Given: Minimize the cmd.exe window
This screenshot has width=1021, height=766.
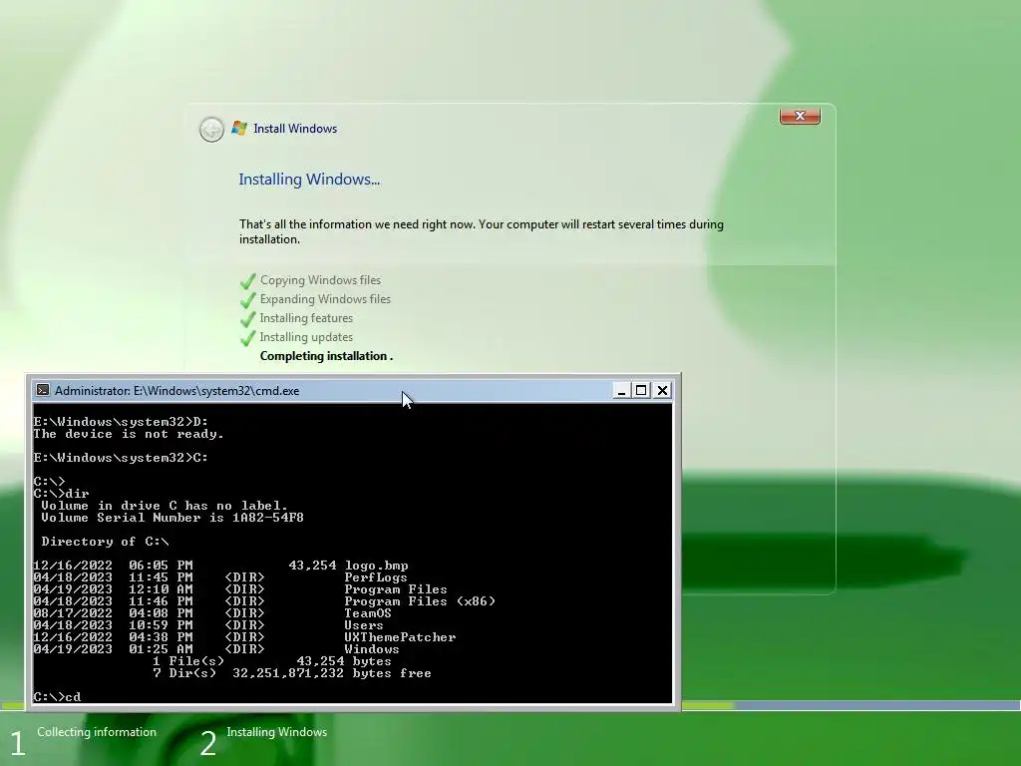Looking at the screenshot, I should pyautogui.click(x=620, y=390).
